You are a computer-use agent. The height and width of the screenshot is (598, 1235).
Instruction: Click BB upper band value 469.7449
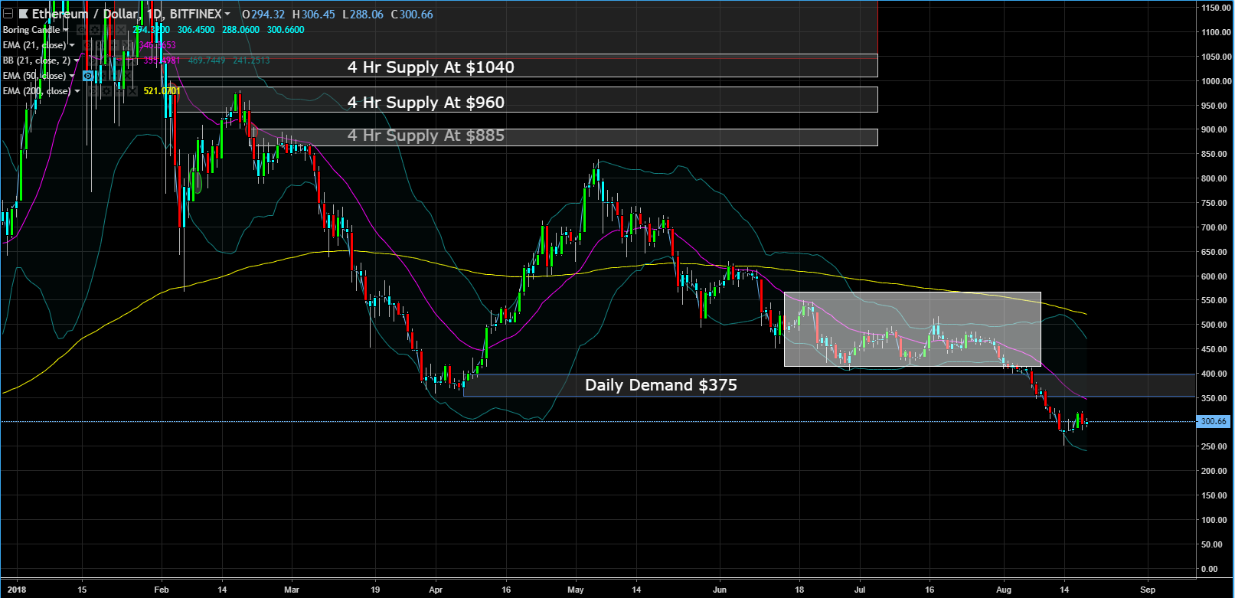click(207, 60)
